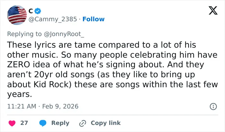The image size is (225, 132).
Task: Click the chain link copy icon
Action: click(83, 123)
